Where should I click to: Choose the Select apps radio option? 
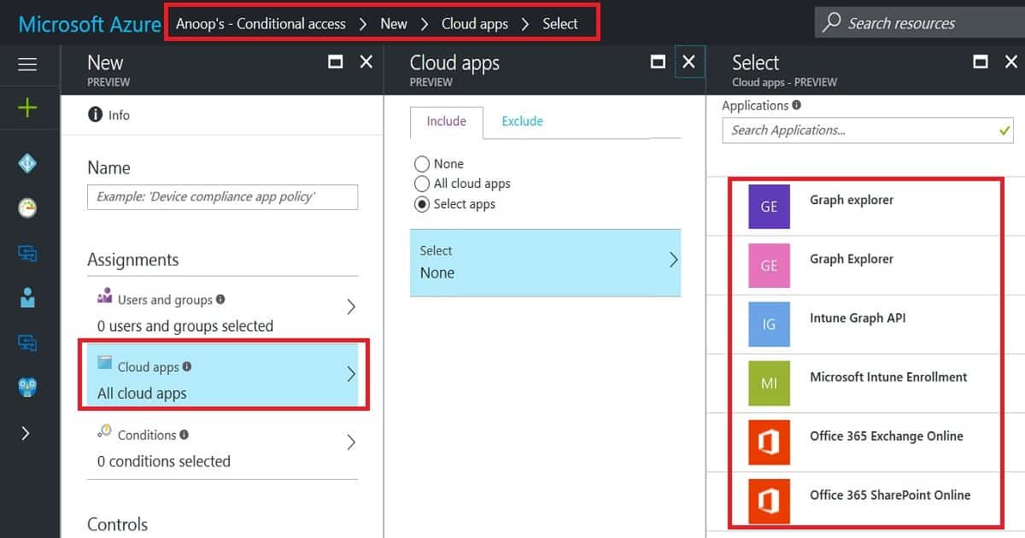(x=421, y=204)
